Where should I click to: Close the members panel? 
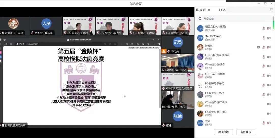224,10
